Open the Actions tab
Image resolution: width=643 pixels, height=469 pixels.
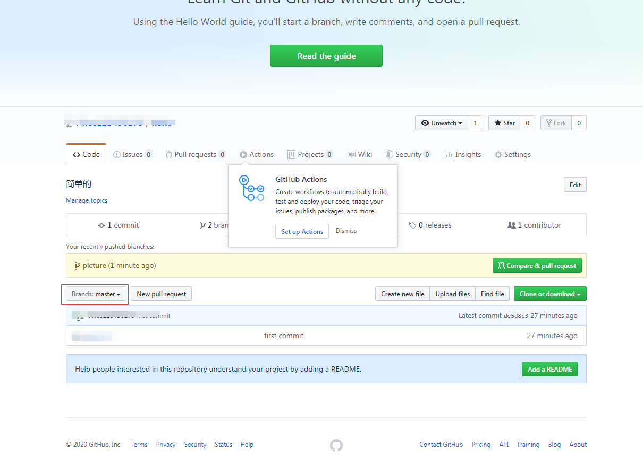(257, 154)
